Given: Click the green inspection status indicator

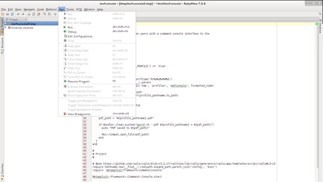Looking at the screenshot, I should click(x=317, y=24).
